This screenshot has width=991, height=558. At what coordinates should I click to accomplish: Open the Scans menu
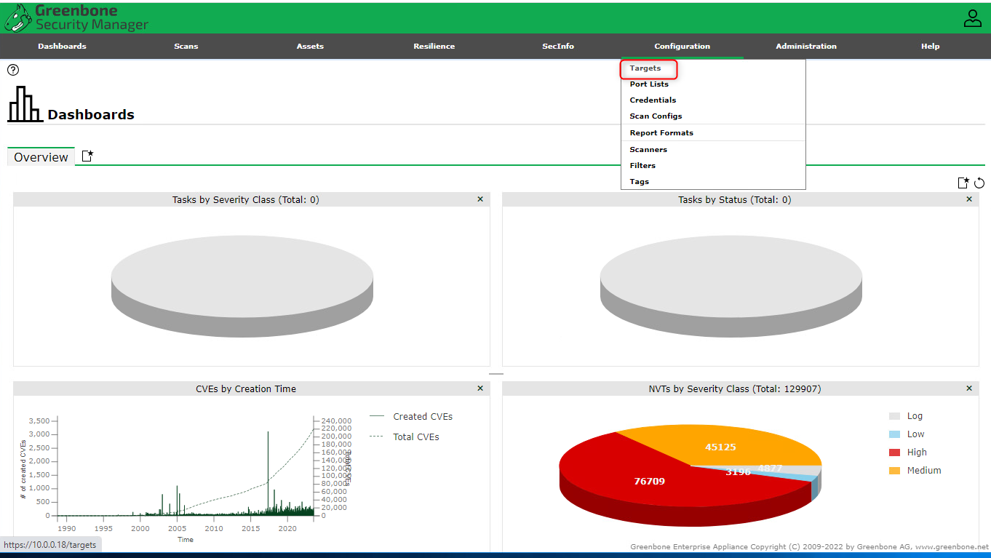pos(186,47)
